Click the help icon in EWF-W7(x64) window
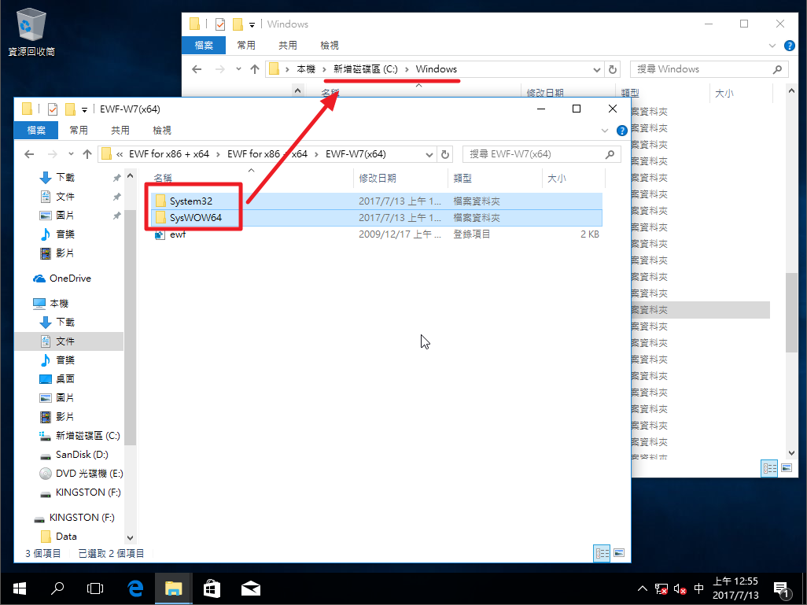807x605 pixels. [621, 131]
